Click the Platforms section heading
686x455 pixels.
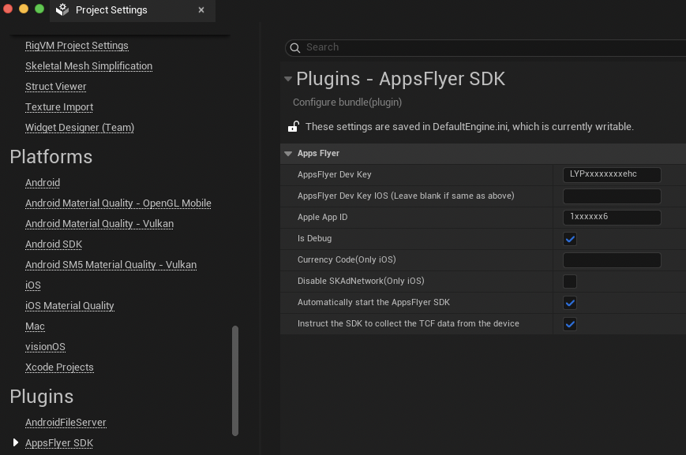click(51, 157)
